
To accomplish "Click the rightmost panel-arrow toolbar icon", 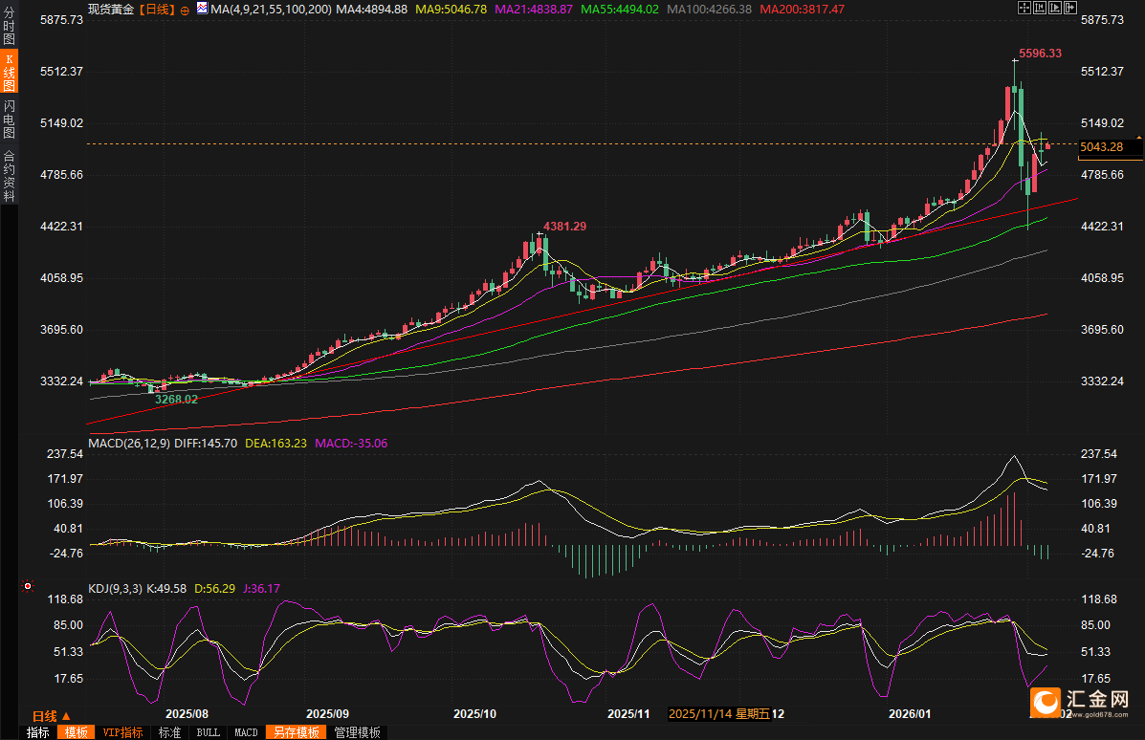I will [x=1072, y=8].
